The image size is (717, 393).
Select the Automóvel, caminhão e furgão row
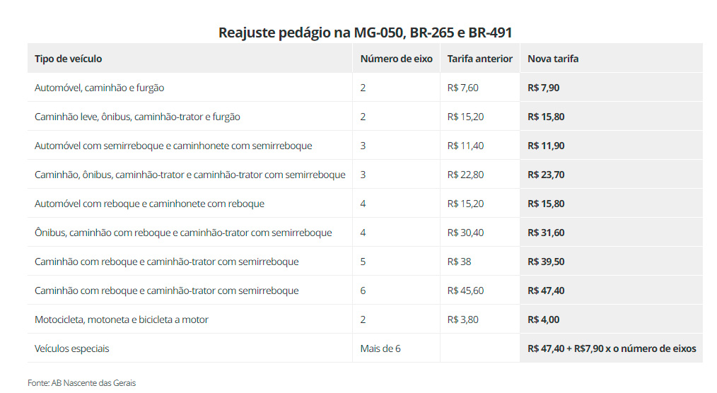tap(365, 87)
